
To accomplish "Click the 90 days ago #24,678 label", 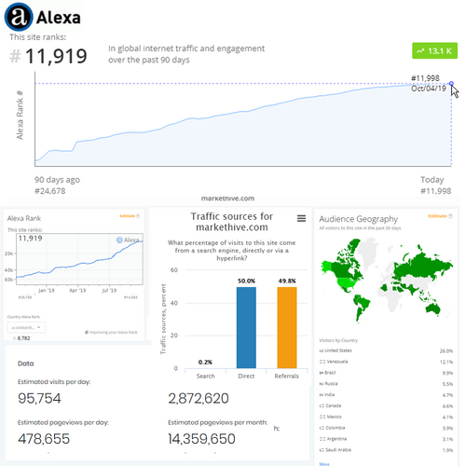I will pyautogui.click(x=57, y=185).
